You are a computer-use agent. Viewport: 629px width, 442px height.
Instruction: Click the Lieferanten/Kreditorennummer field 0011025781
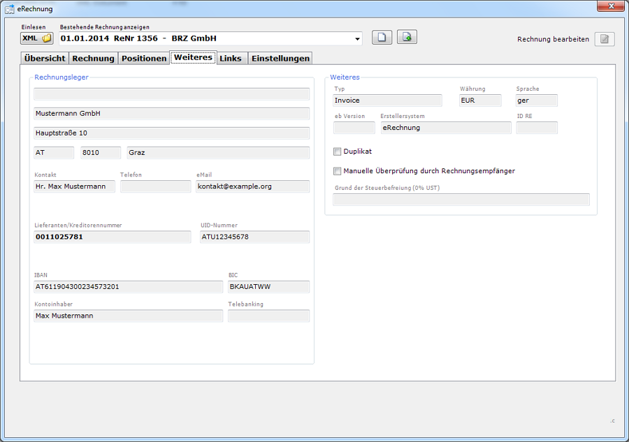coord(113,237)
